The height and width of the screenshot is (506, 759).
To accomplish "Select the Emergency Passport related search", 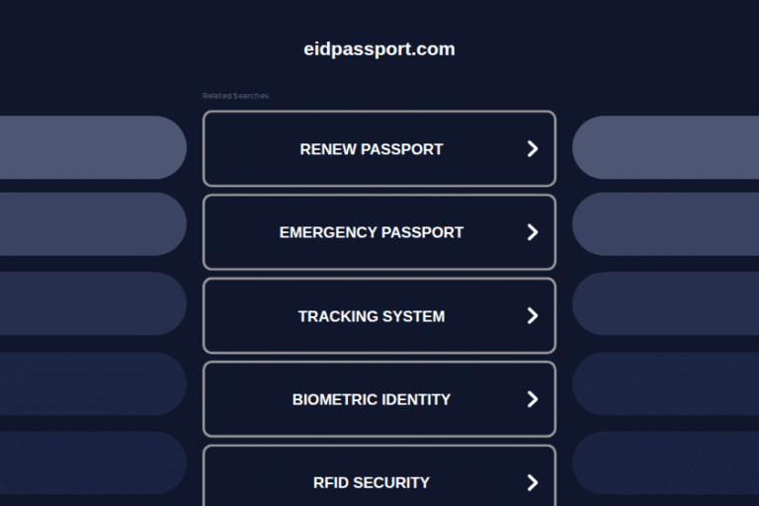I will 372,232.
